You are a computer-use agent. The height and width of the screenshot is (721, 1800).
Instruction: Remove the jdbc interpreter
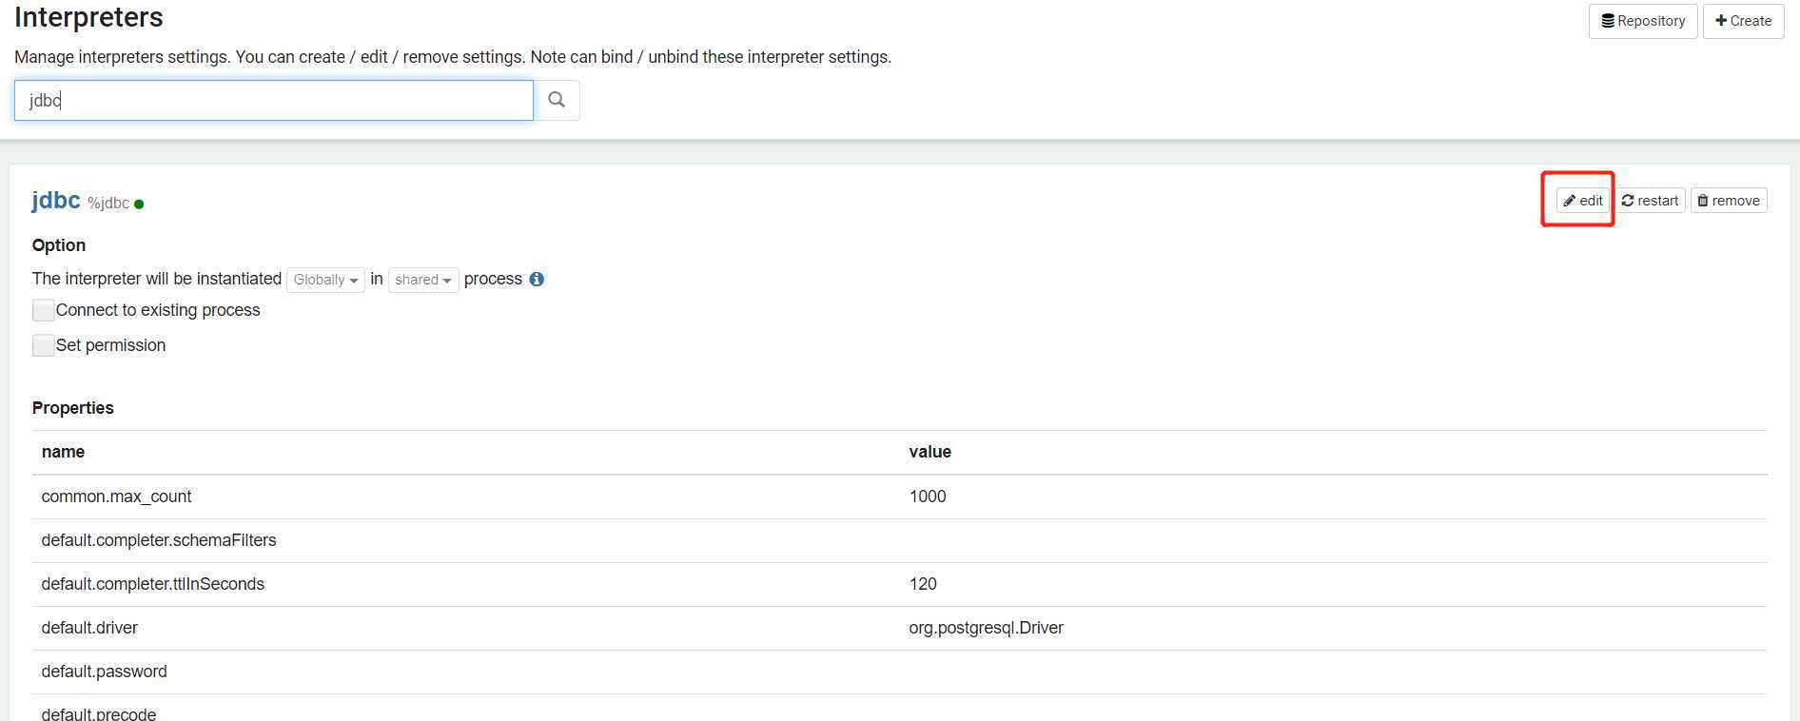(1729, 201)
